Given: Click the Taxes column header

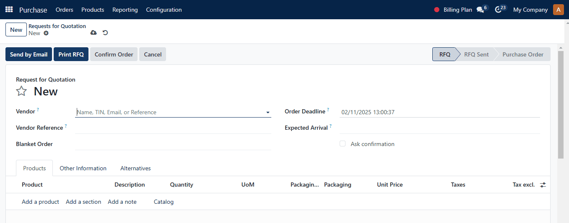Looking at the screenshot, I should pos(458,185).
